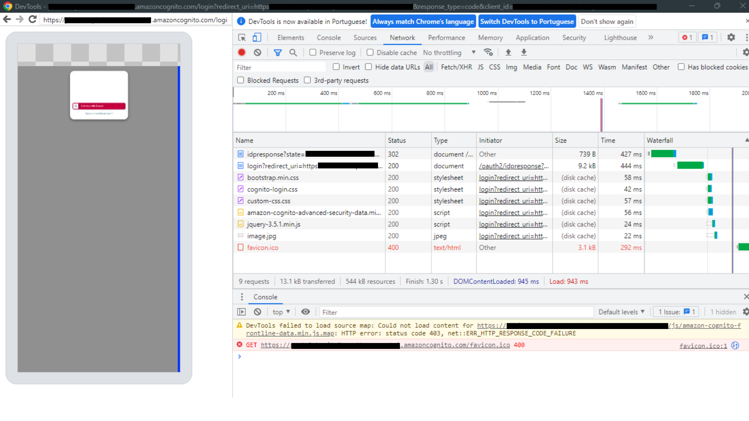
Task: Enable Preserve log
Action: tap(313, 52)
